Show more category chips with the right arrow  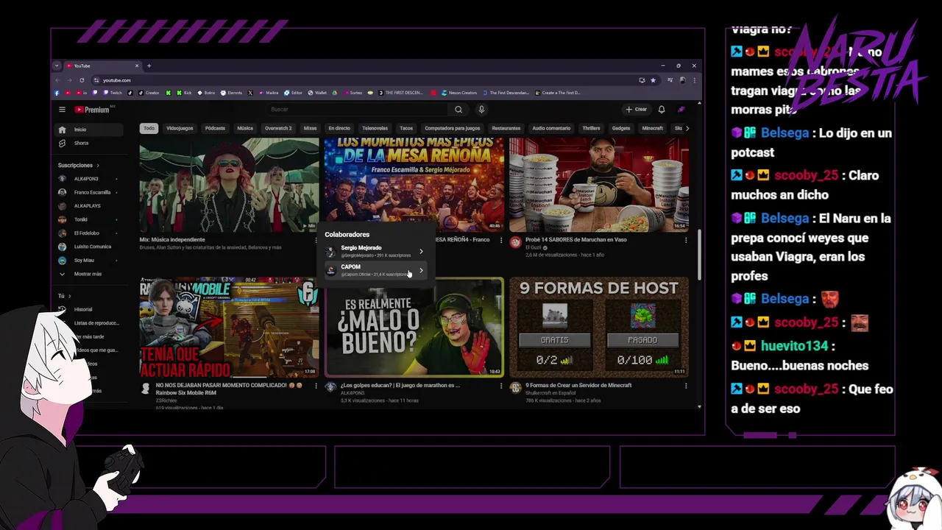(687, 128)
